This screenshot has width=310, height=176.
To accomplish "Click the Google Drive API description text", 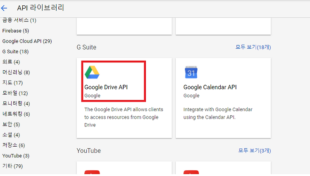I will click(124, 117).
